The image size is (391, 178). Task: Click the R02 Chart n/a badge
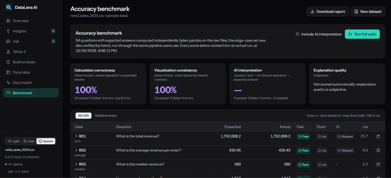pos(322,150)
